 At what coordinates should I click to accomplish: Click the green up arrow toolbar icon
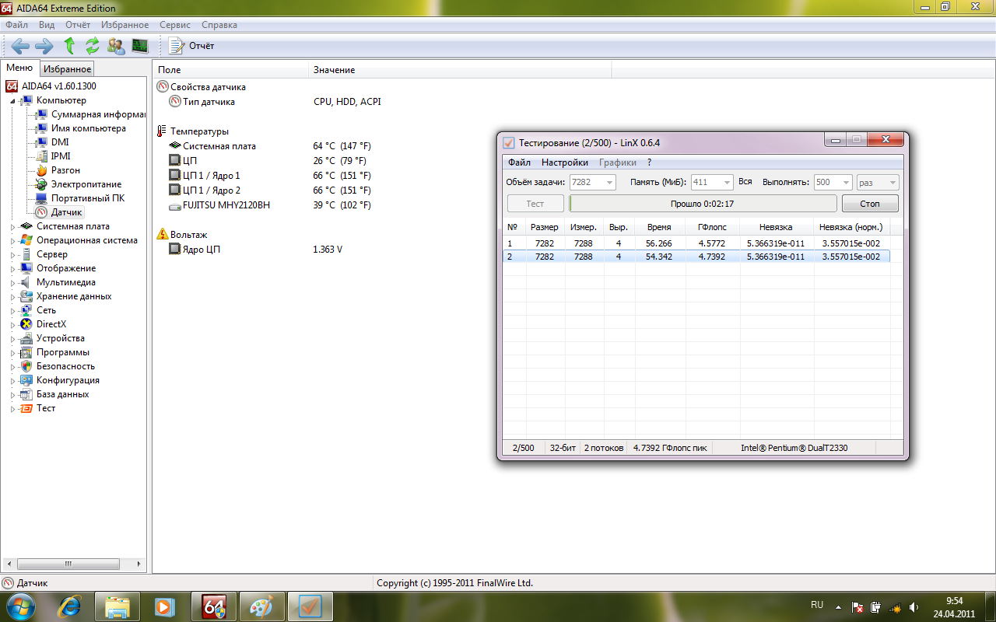coord(69,46)
